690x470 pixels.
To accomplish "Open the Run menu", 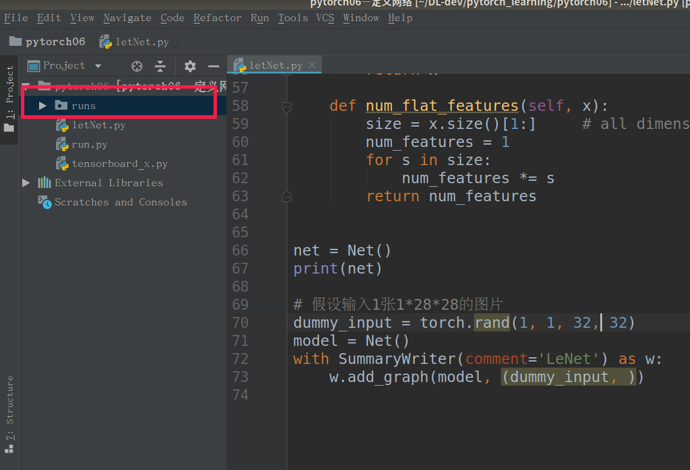I will pos(260,18).
